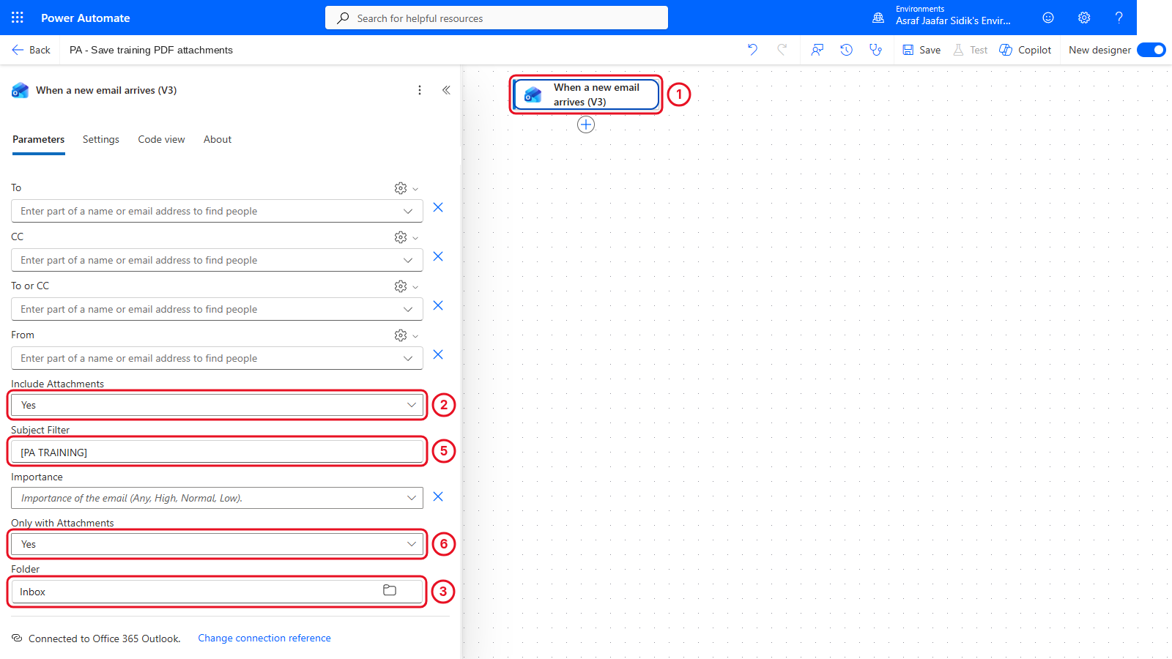This screenshot has width=1172, height=659.
Task: Open the three-dot menu for trigger panel
Action: (x=420, y=90)
